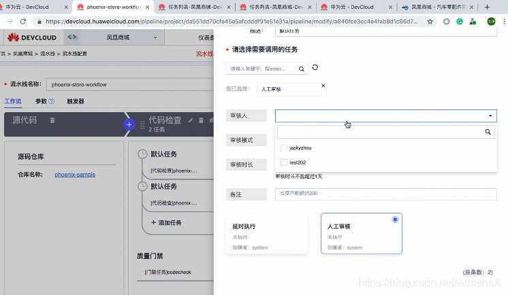Click the second [代码检查]phoenix task entry

click(174, 203)
